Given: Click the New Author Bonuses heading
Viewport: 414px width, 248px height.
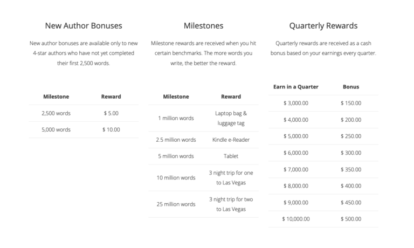Looking at the screenshot, I should [x=83, y=25].
